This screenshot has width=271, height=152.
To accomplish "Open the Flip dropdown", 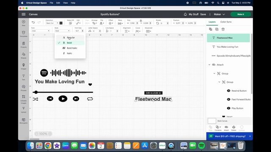I will (102, 23).
